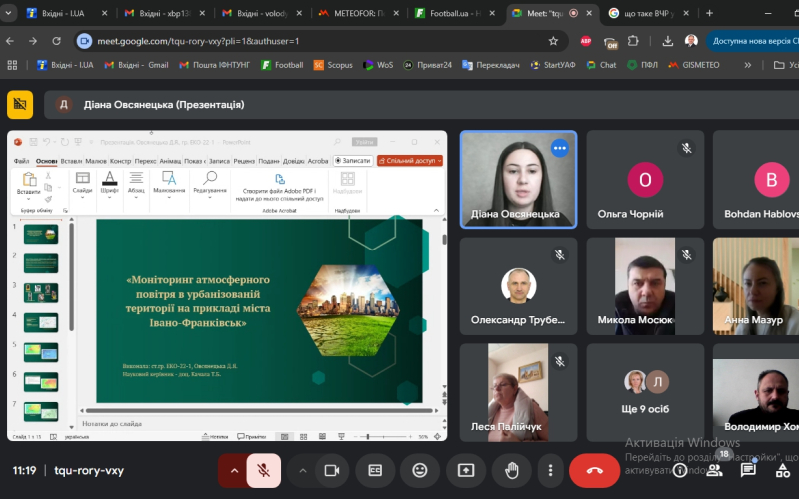Select the Файл tab in shared PowerPoint
The height and width of the screenshot is (499, 799).
pos(21,161)
